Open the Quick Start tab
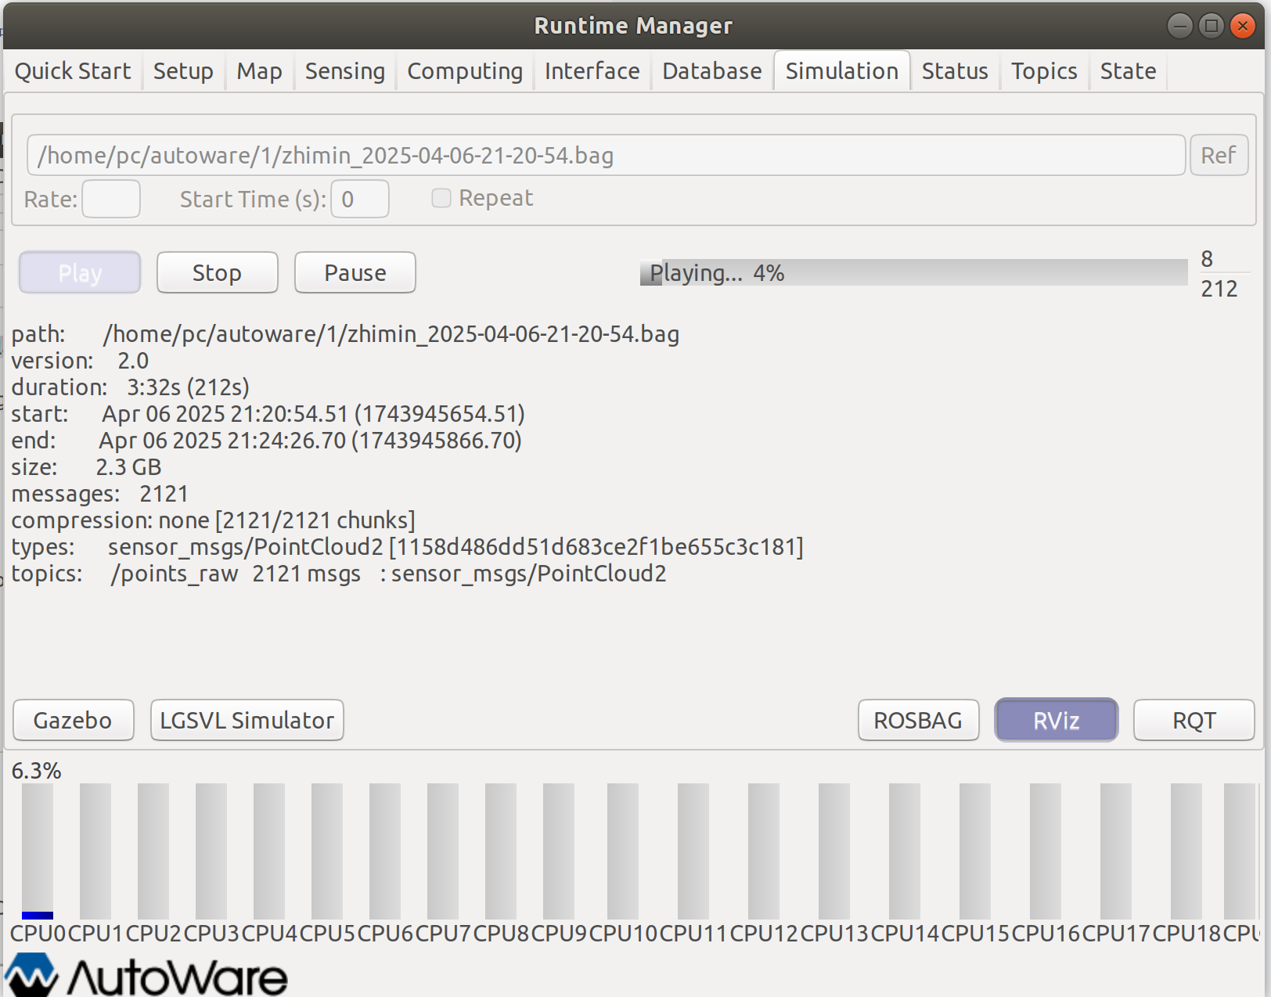 [x=73, y=71]
